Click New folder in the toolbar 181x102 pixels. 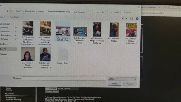point(14,17)
